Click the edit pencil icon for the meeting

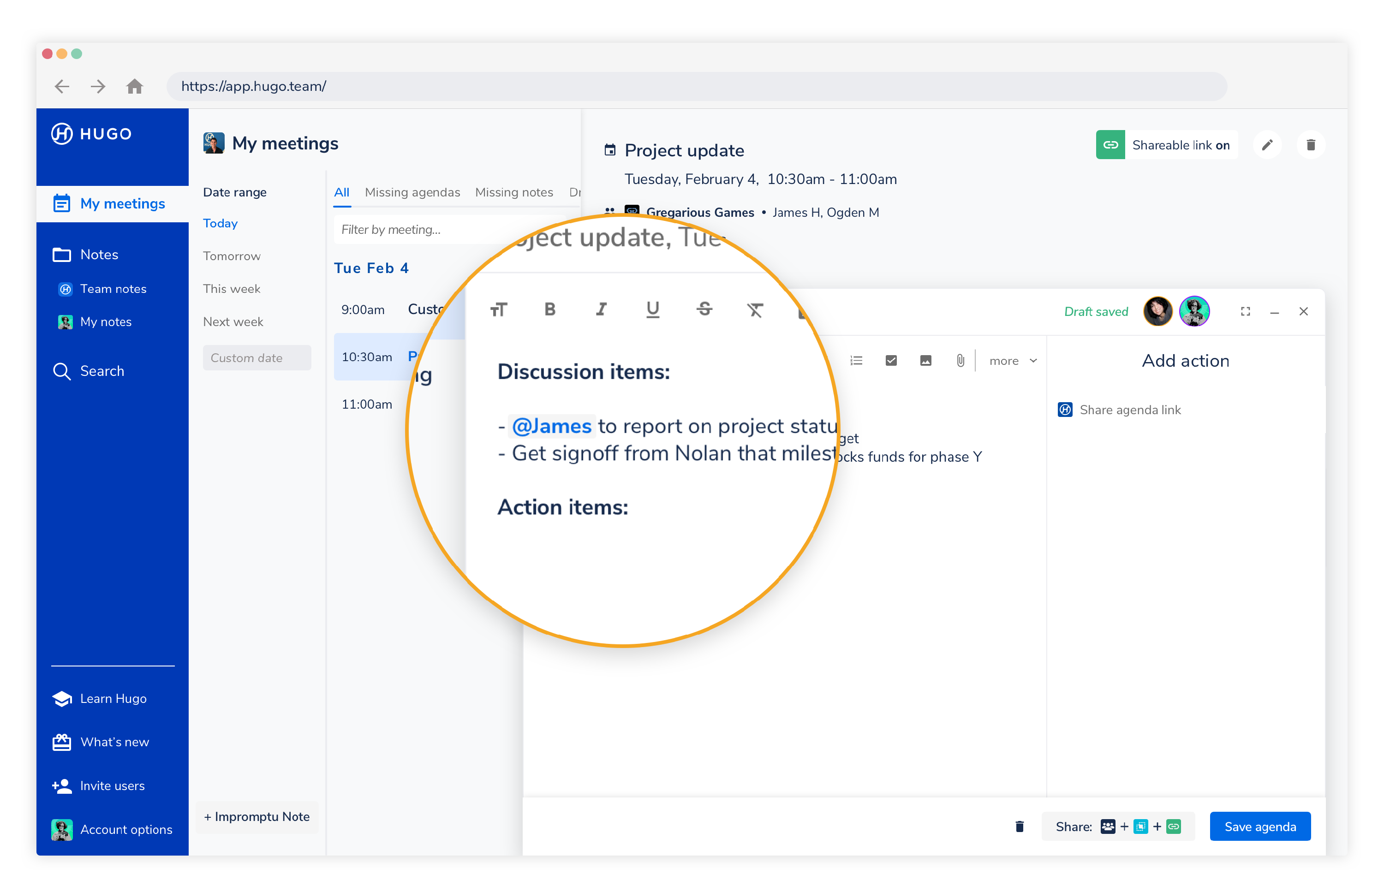pyautogui.click(x=1267, y=145)
